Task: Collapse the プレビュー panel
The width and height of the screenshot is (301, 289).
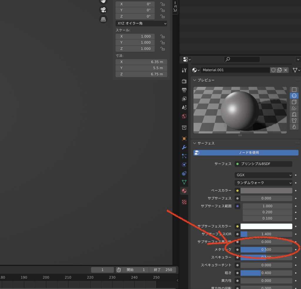Action: [195, 80]
